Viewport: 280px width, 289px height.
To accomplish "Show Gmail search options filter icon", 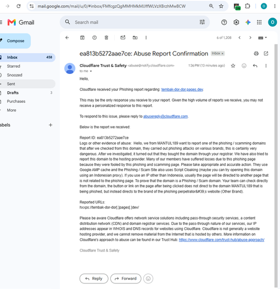I will [202, 22].
